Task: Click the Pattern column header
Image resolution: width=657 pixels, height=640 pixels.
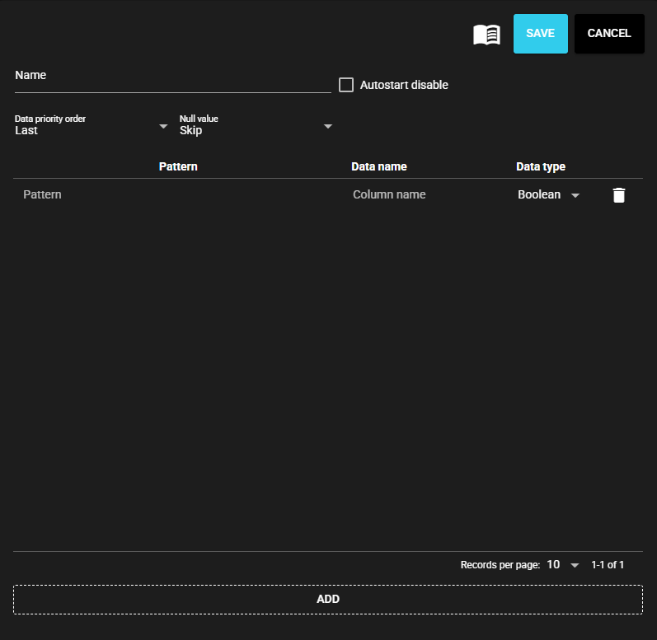Action: [178, 166]
